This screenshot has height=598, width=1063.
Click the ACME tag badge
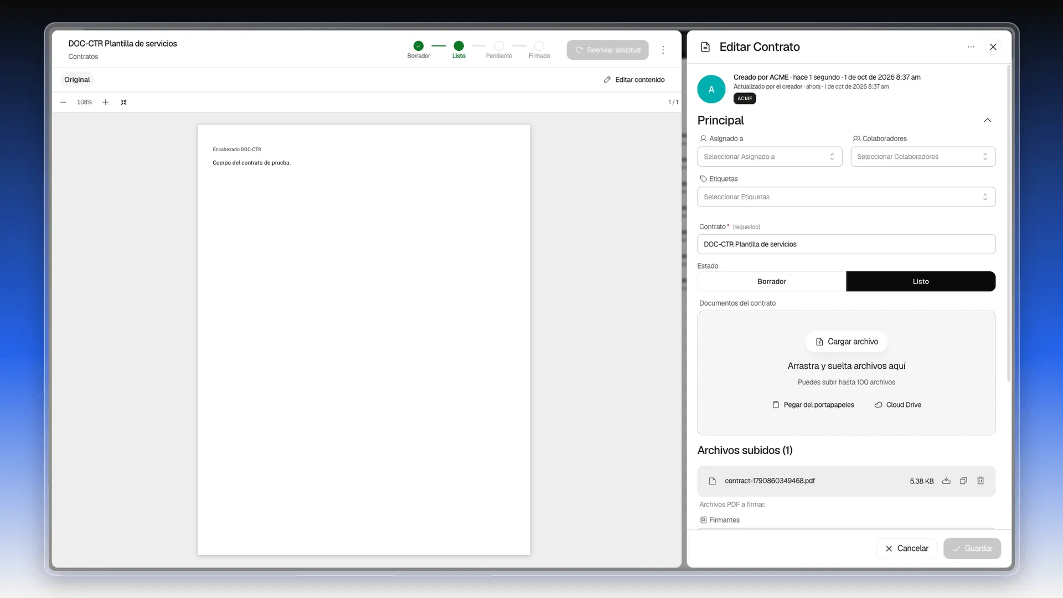(745, 99)
